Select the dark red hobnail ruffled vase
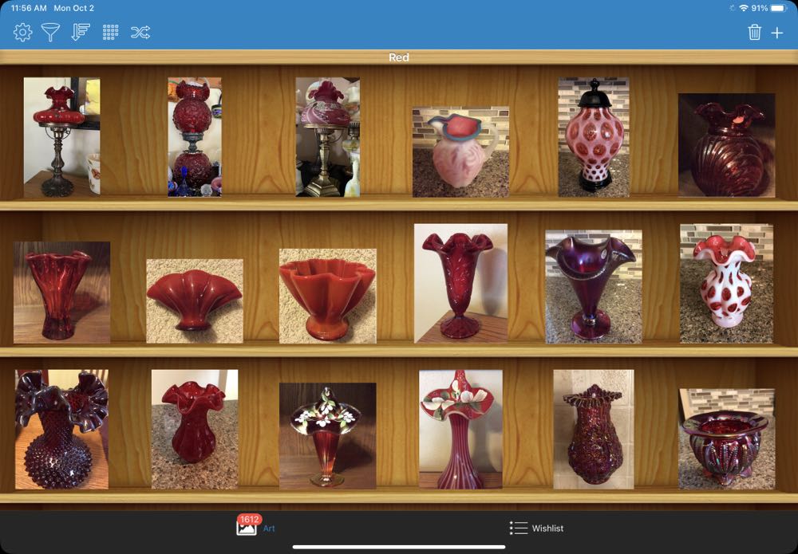The width and height of the screenshot is (798, 554). coord(61,429)
